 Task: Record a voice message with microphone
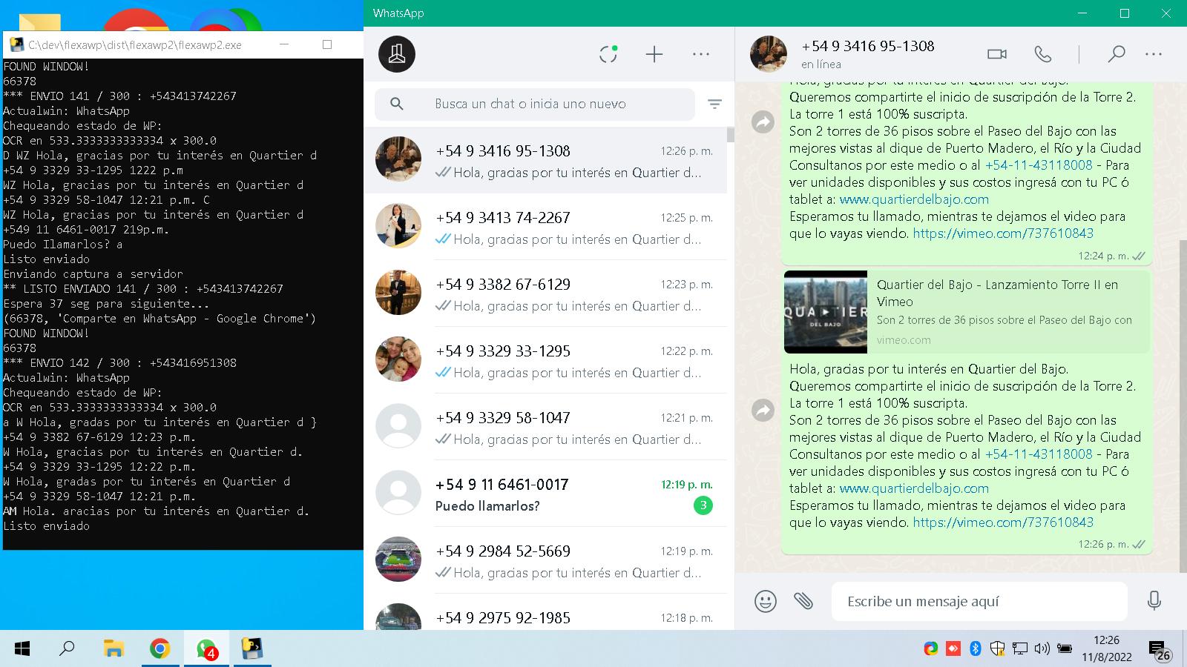[1154, 601]
